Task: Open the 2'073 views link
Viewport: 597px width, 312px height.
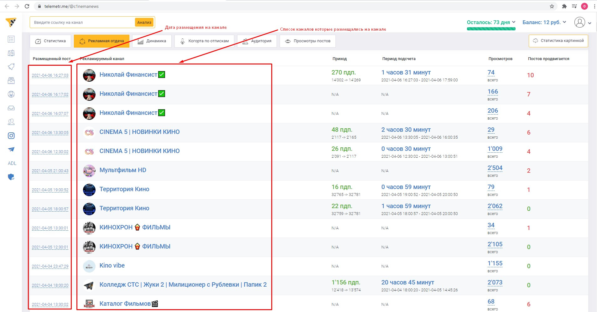Action: (495, 282)
